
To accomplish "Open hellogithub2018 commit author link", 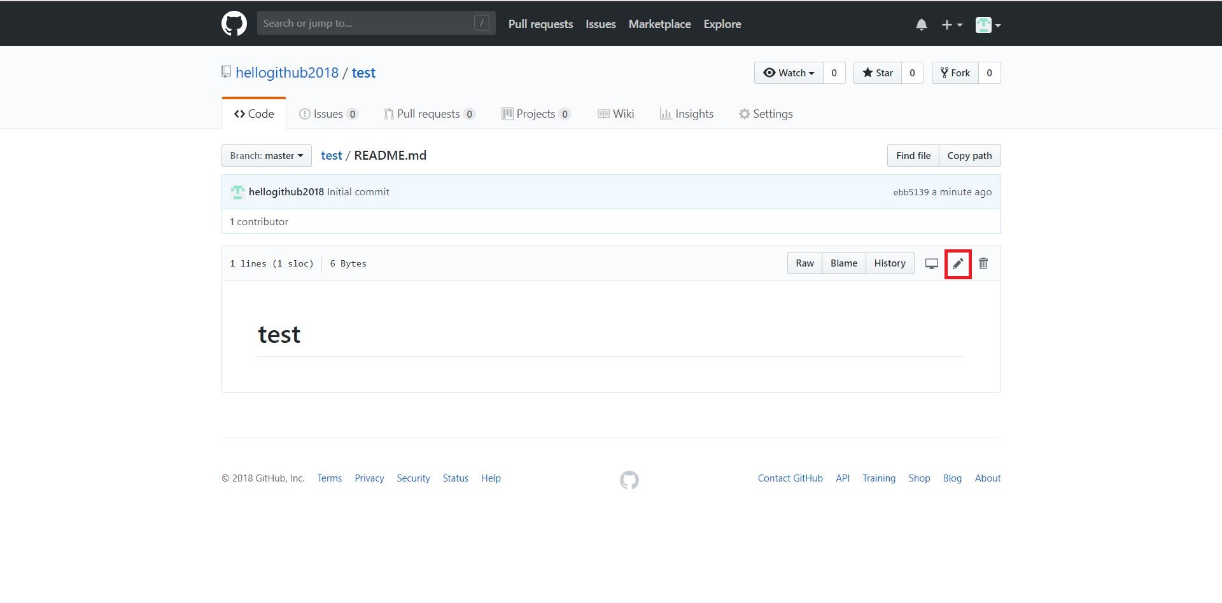I will (x=286, y=192).
